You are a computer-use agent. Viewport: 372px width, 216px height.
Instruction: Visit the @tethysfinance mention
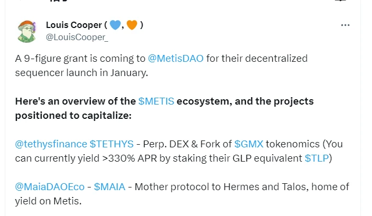tap(51, 144)
